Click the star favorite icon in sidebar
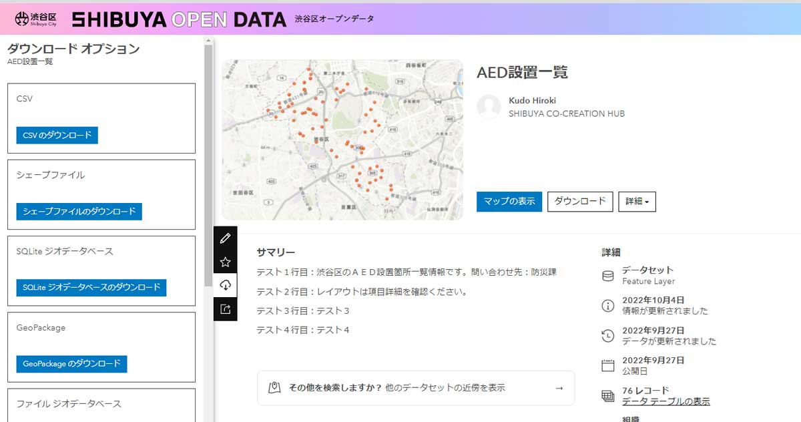 (x=225, y=262)
